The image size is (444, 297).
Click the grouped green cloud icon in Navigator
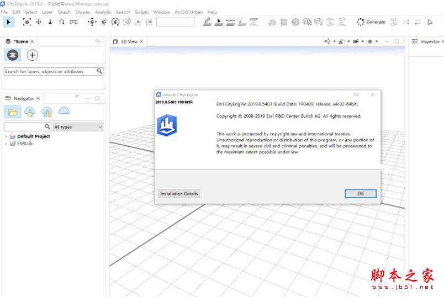coord(47,112)
